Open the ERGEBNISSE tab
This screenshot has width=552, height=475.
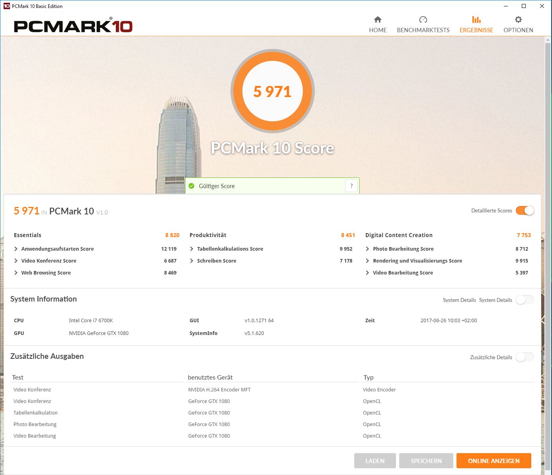click(476, 25)
